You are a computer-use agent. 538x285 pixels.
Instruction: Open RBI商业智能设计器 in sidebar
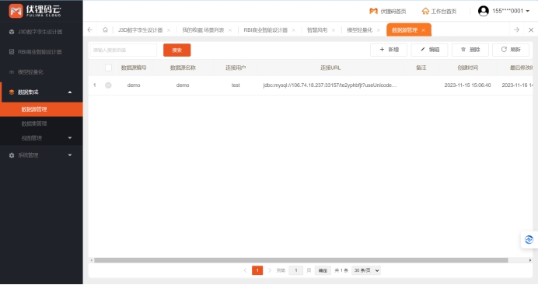[x=40, y=52]
